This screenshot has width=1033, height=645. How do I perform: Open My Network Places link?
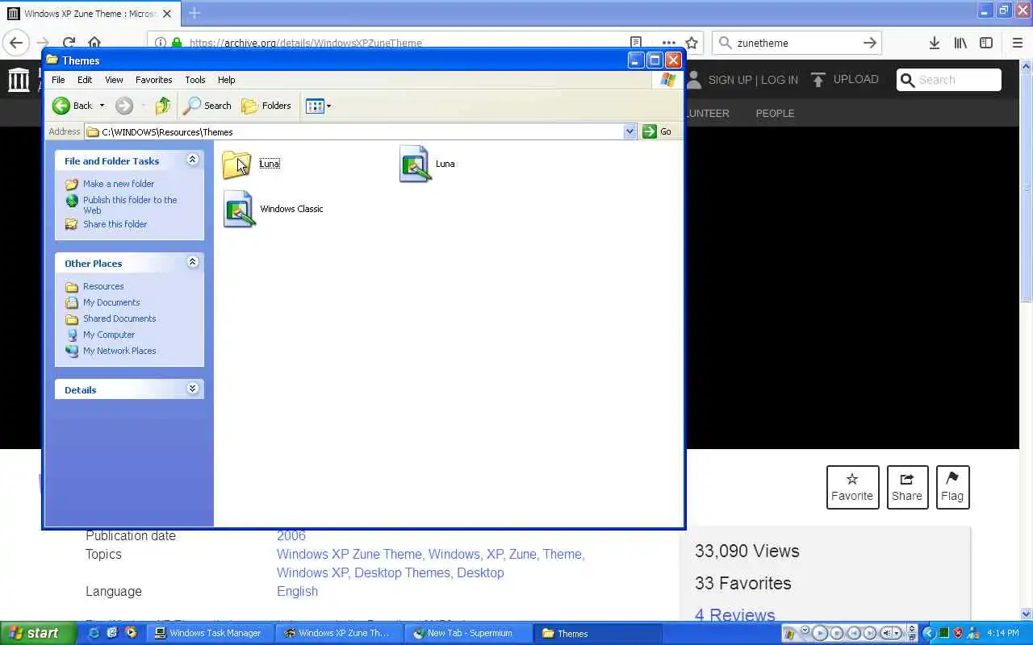coord(119,351)
